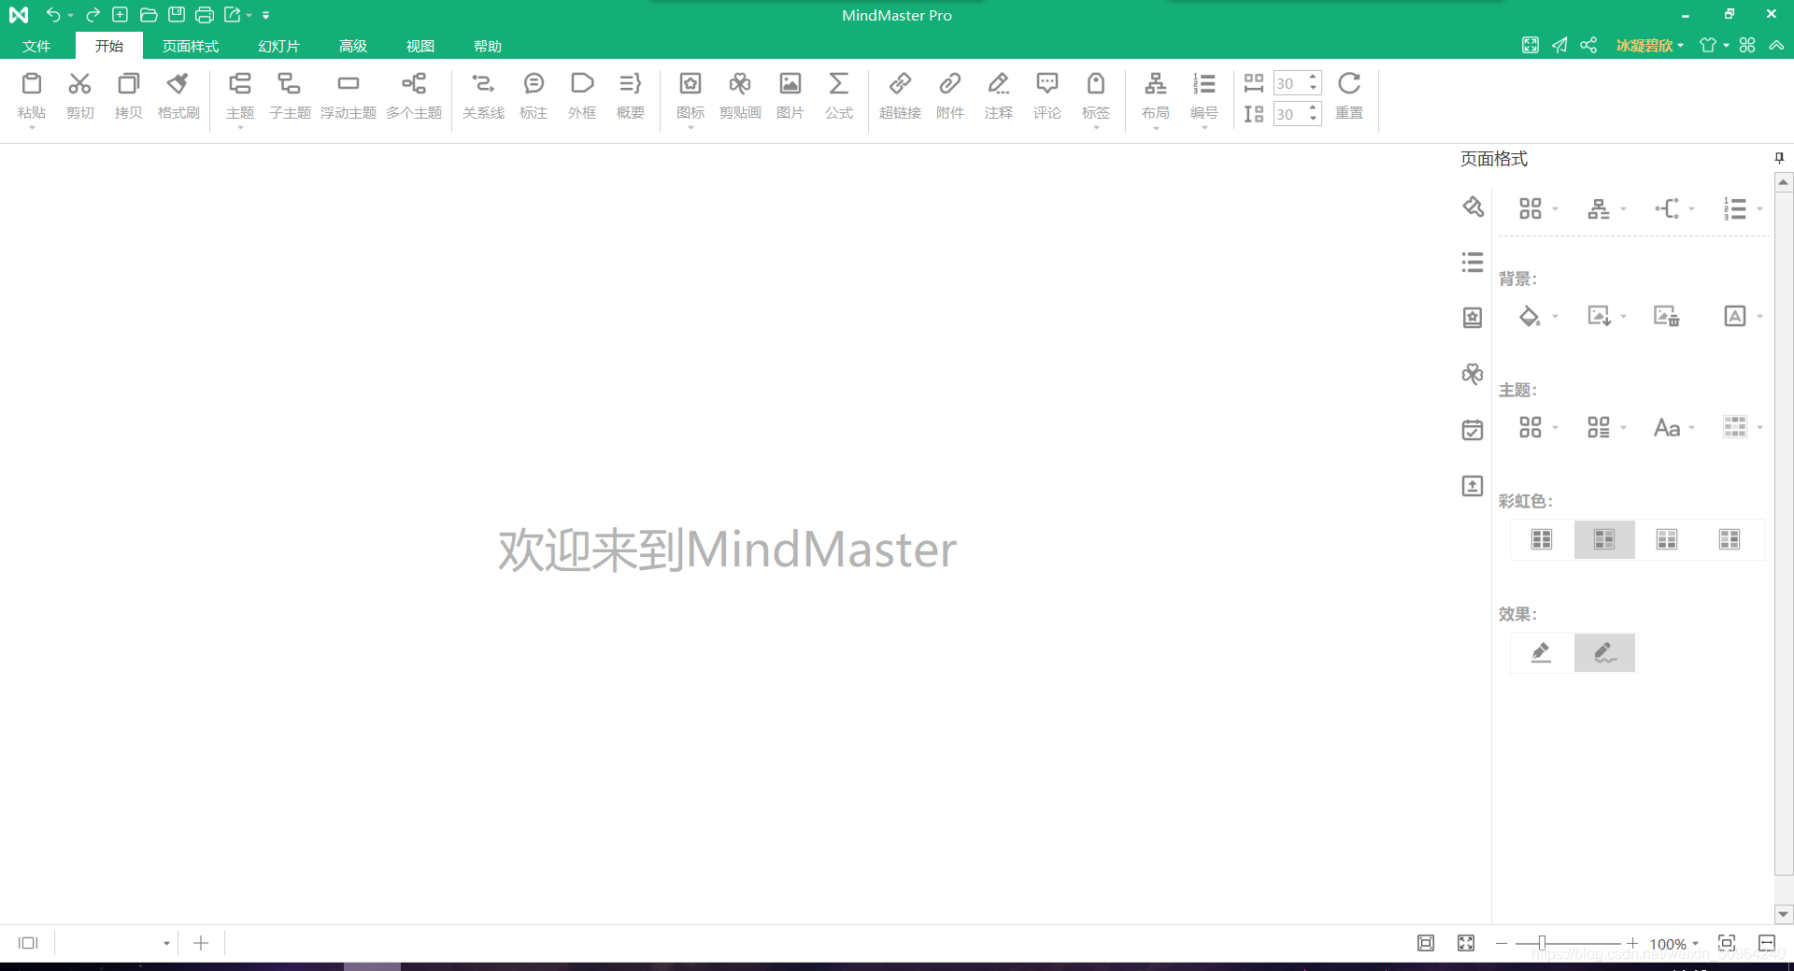Toggle full screen in status bar
The height and width of the screenshot is (971, 1794).
tap(1466, 943)
